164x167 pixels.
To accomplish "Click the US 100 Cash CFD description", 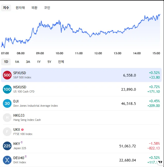I will tap(24, 91).
